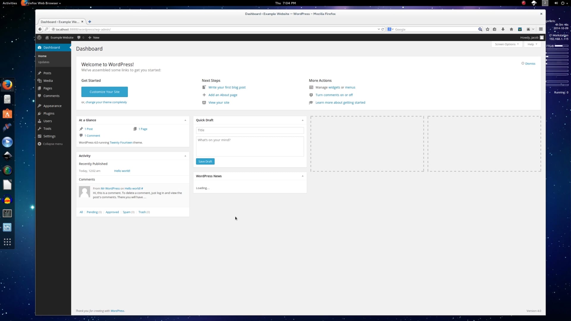
Task: Click the search magnifier in Google box
Action: pyautogui.click(x=480, y=29)
